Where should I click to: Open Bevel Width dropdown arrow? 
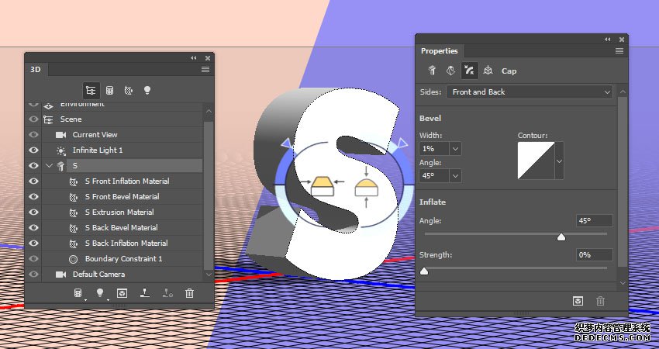(455, 148)
